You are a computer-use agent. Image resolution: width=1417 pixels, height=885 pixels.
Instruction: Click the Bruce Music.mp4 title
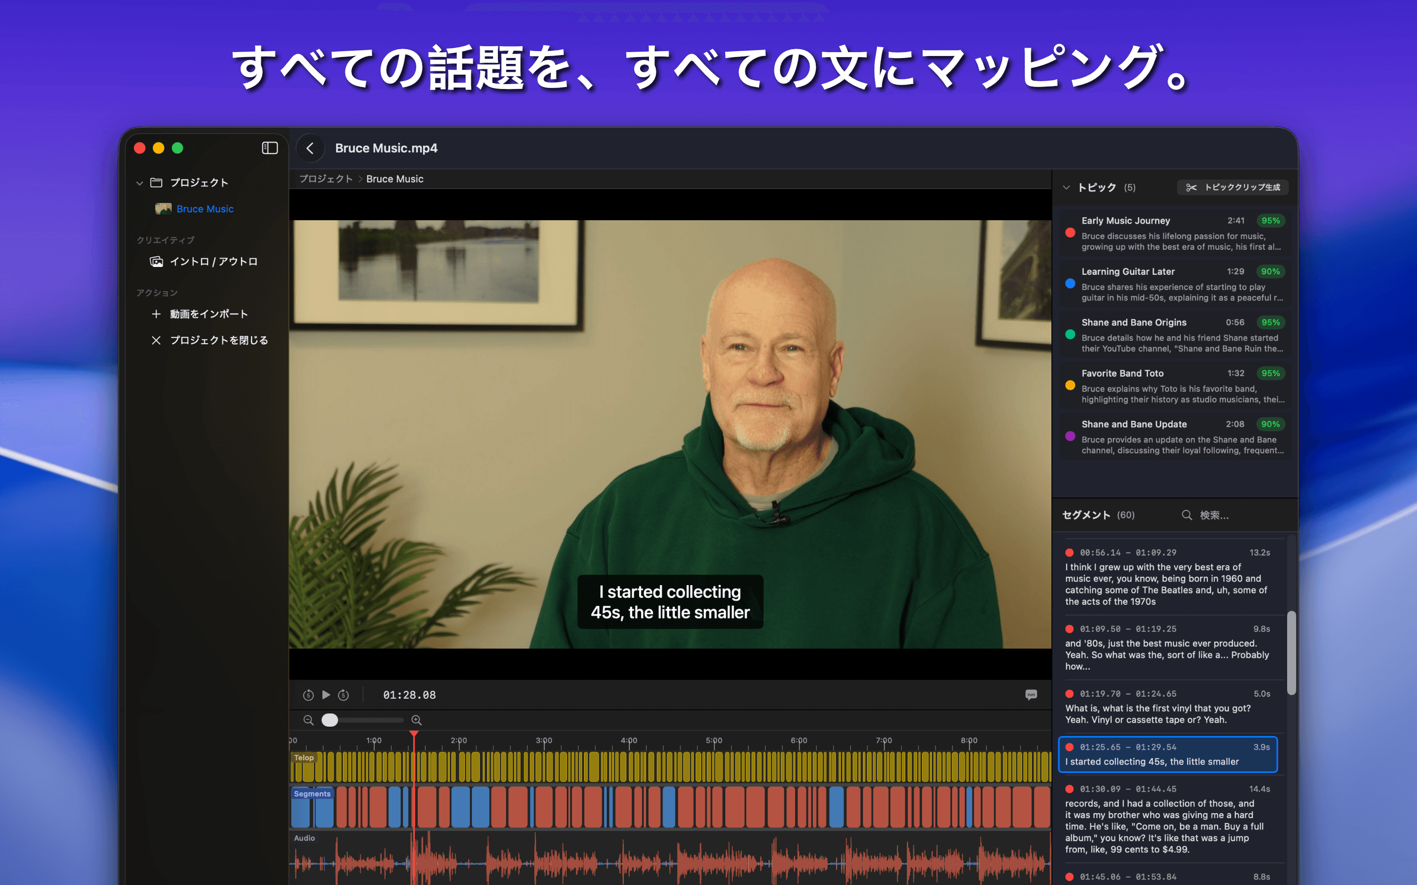click(x=386, y=148)
